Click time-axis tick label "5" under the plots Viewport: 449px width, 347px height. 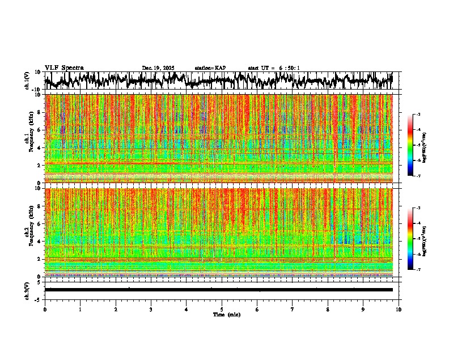click(x=222, y=310)
